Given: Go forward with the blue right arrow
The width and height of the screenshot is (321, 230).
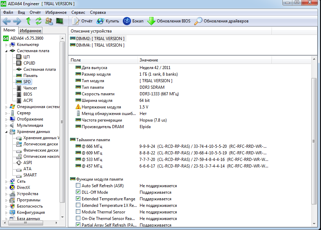Looking at the screenshot, I should 17,21.
